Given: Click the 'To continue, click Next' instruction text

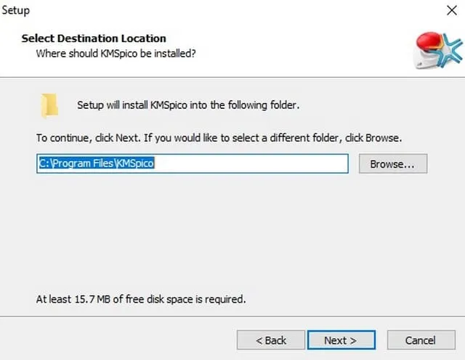Looking at the screenshot, I should coord(219,138).
